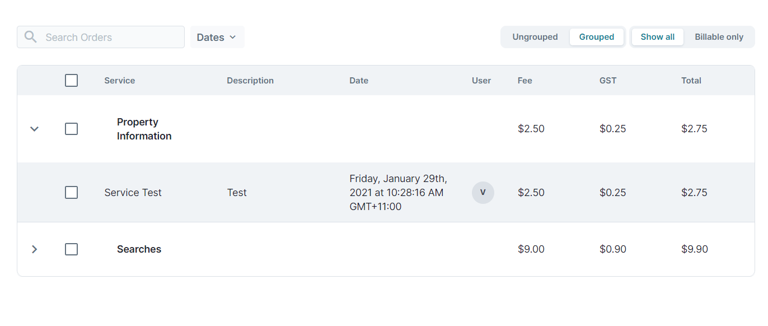
Task: Collapse the Property Information group chevron
Action: point(34,129)
